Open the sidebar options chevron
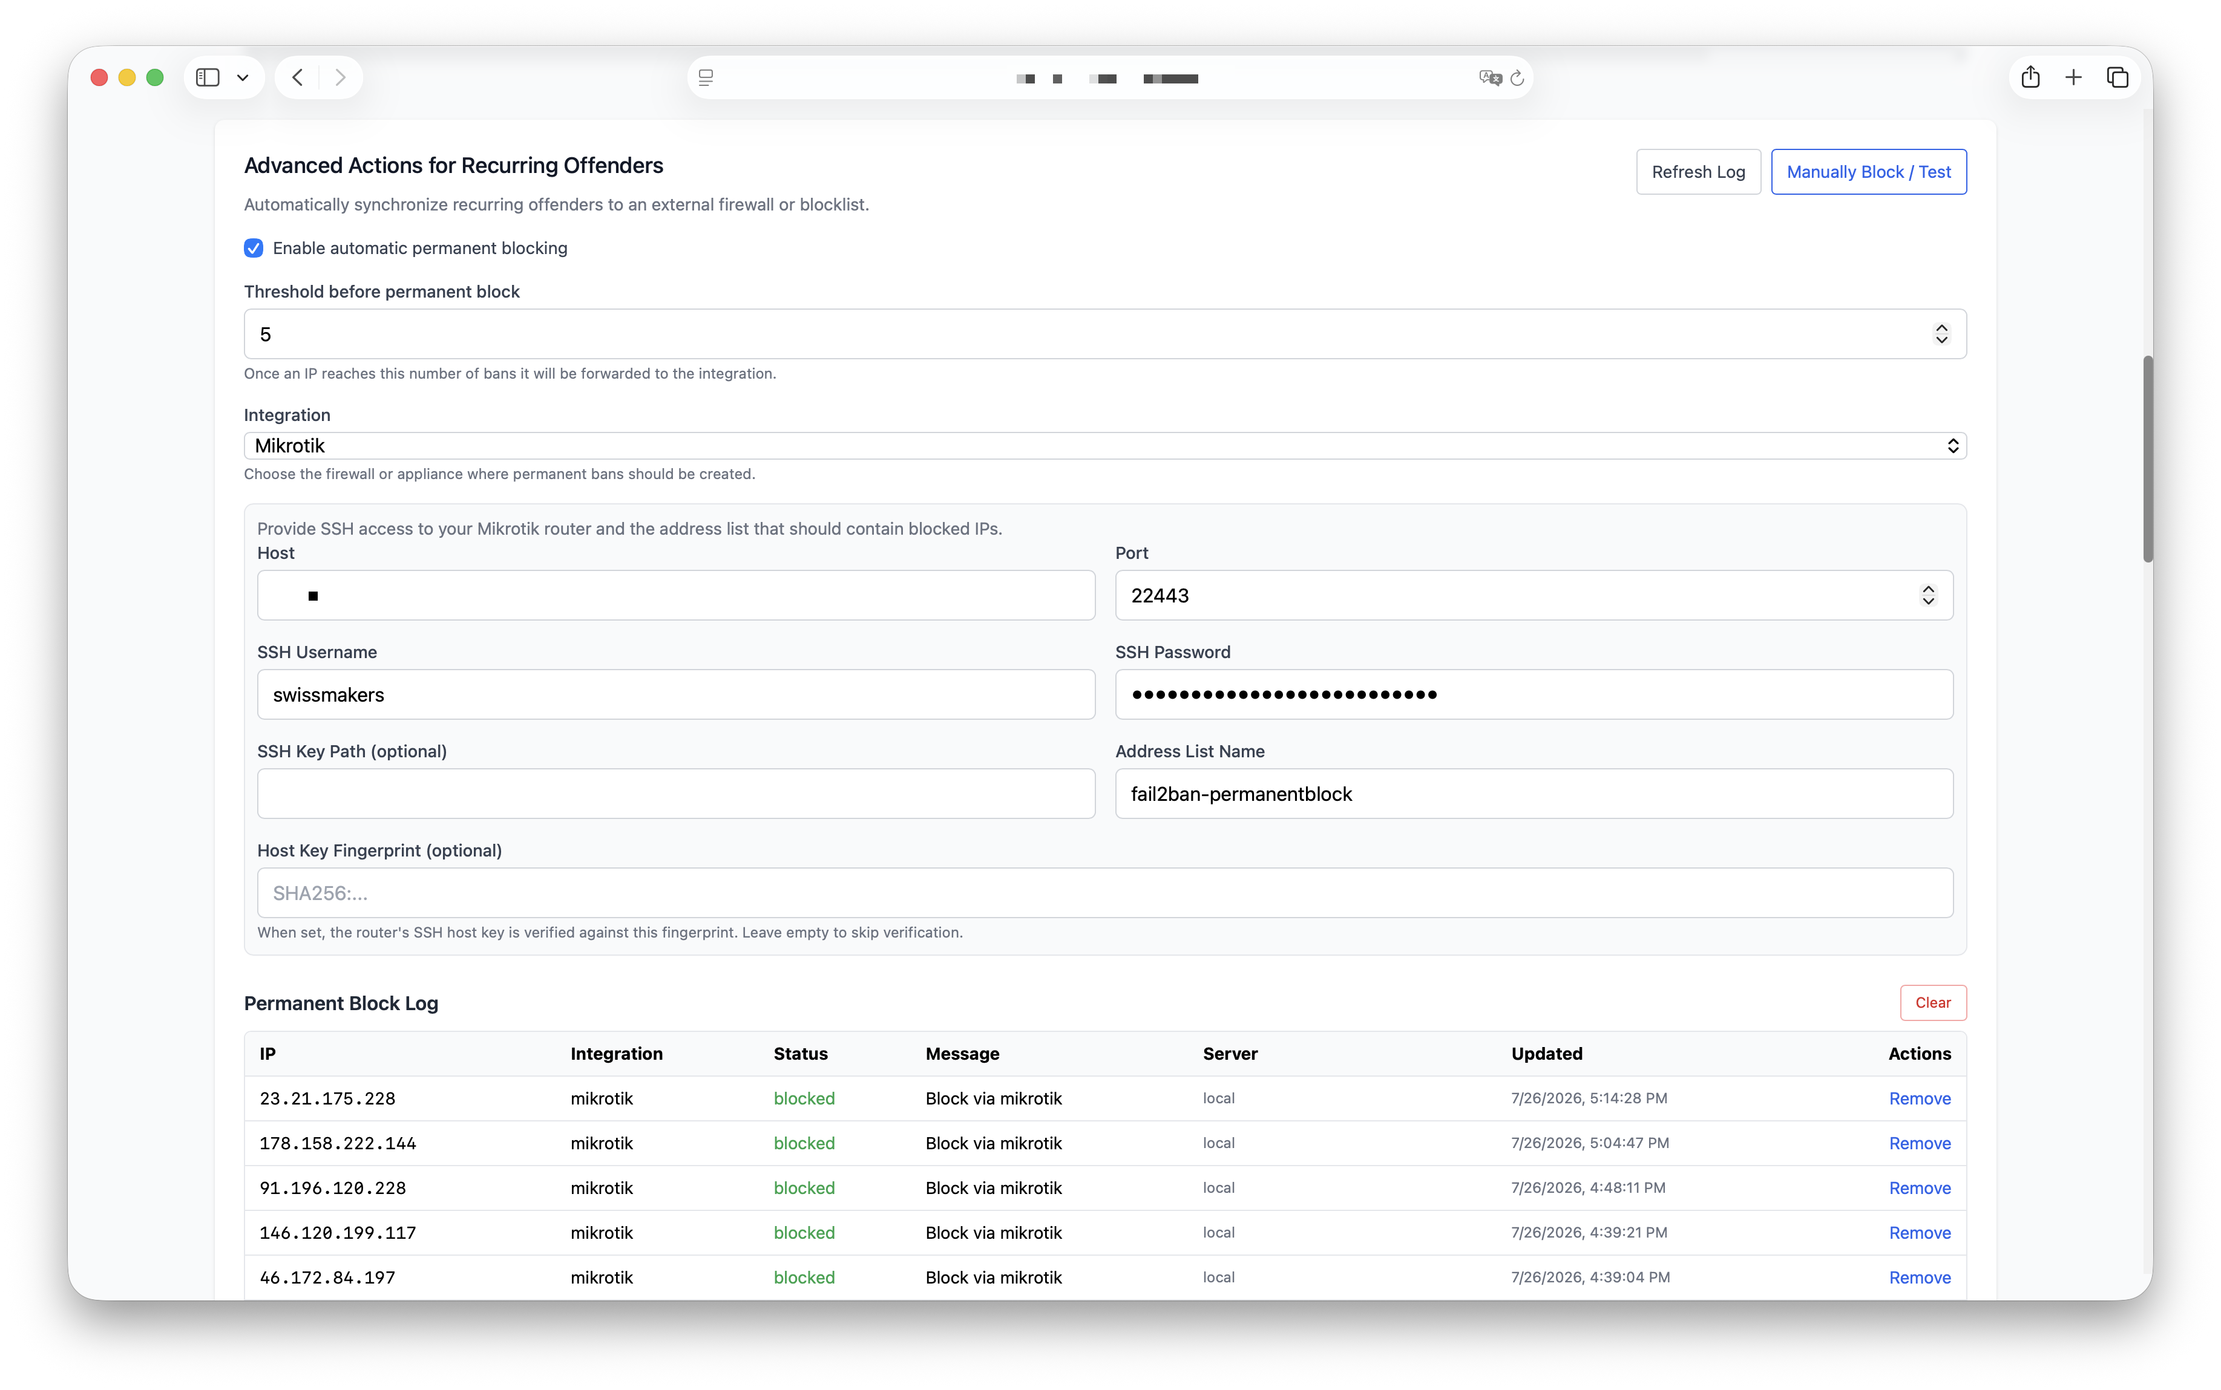Image resolution: width=2221 pixels, height=1390 pixels. point(243,78)
